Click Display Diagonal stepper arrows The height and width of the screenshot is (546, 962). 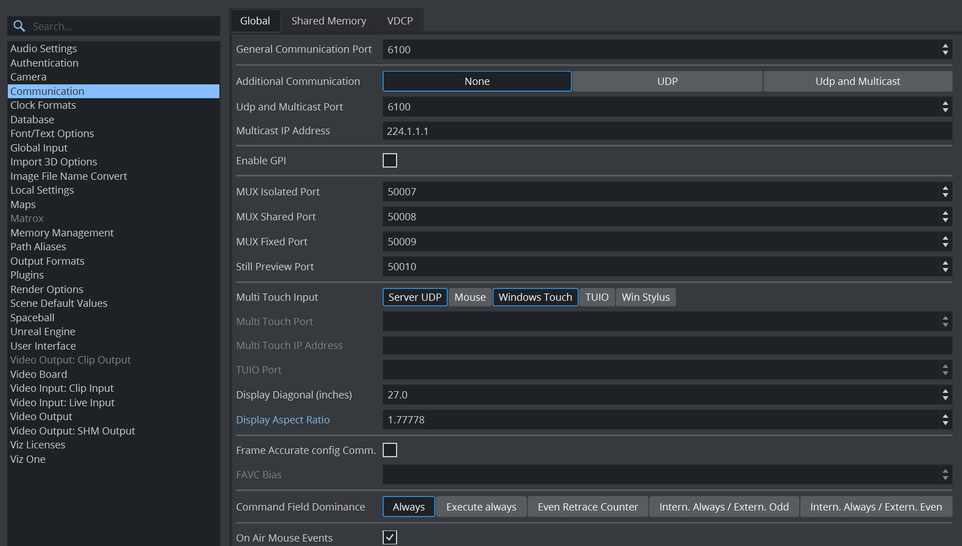pos(945,395)
